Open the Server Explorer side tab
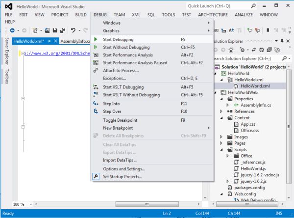The image size is (294, 218). (7, 51)
